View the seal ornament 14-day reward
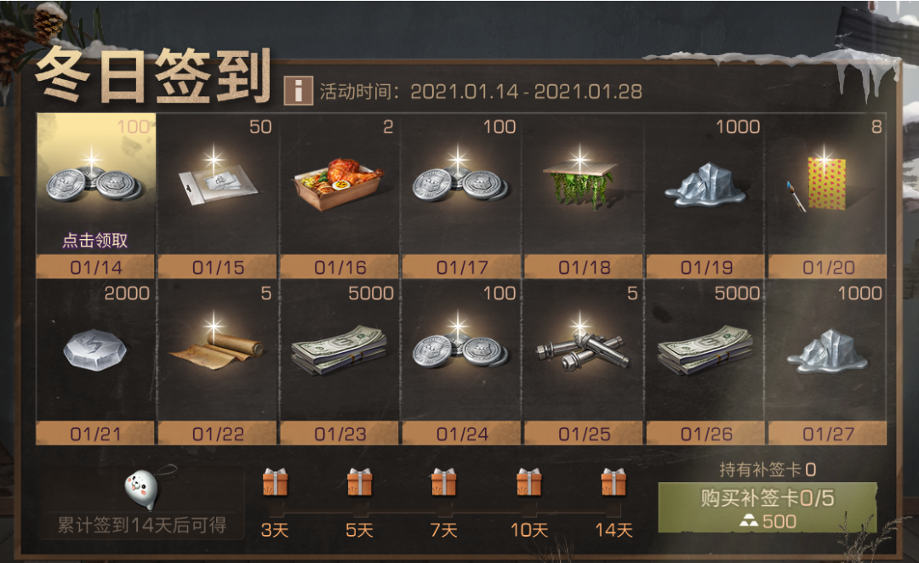Viewport: 919px width, 563px height. pyautogui.click(x=142, y=489)
